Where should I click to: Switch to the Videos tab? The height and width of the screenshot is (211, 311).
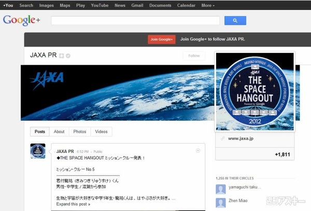coord(101,132)
